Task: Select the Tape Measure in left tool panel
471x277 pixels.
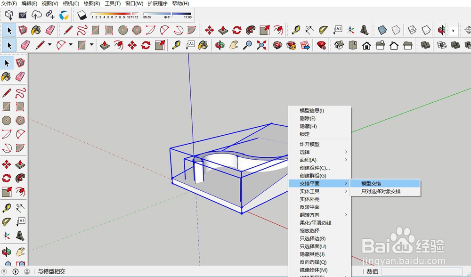Action: click(6, 208)
